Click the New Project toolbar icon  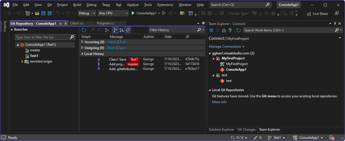27,13
